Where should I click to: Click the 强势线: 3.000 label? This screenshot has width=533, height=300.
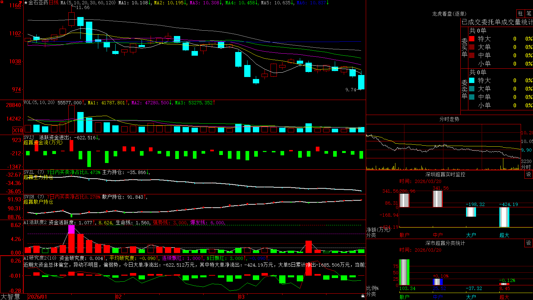tap(170, 222)
